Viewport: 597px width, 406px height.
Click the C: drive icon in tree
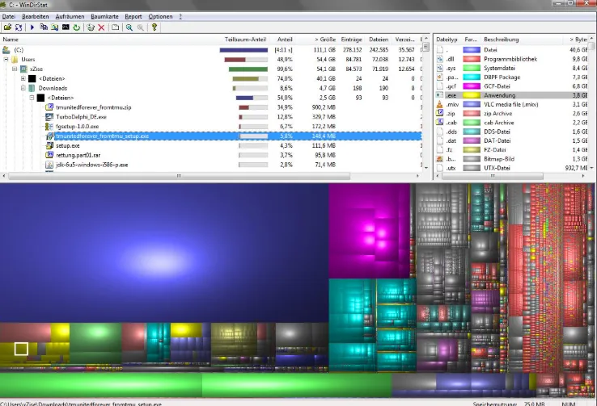click(x=6, y=50)
